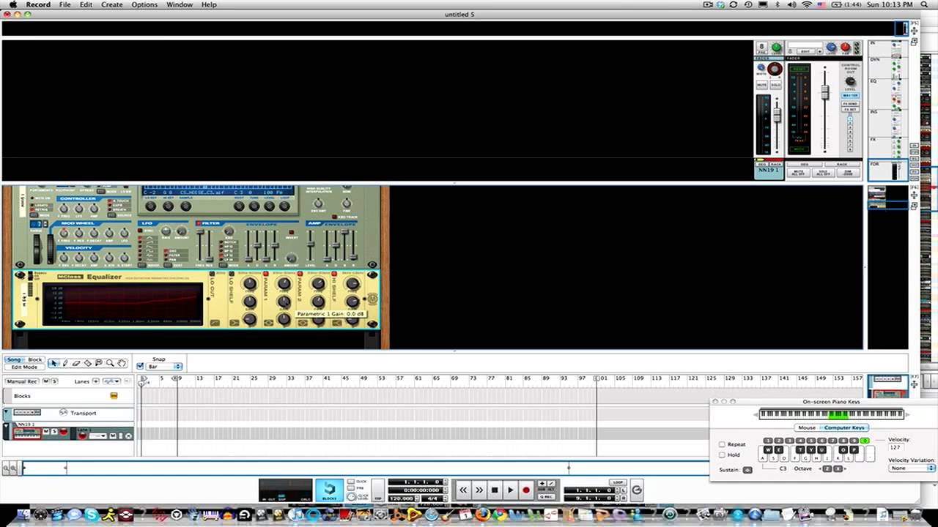Select the arrow Selection tool in sequencer

[x=53, y=363]
